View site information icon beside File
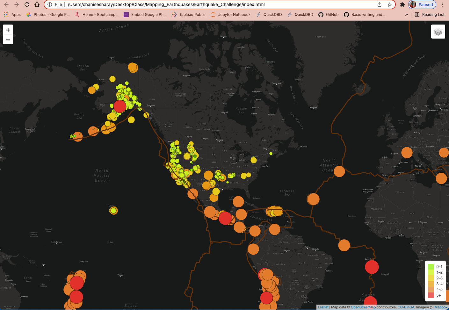The width and height of the screenshot is (449, 310). 50,4
